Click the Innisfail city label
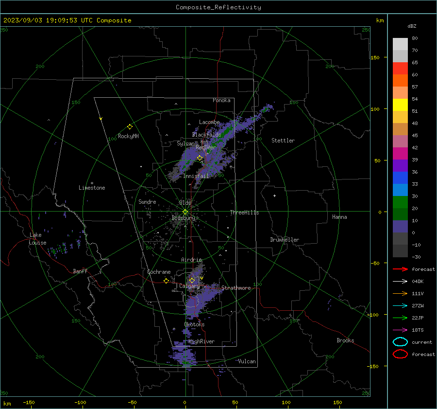 coord(196,176)
